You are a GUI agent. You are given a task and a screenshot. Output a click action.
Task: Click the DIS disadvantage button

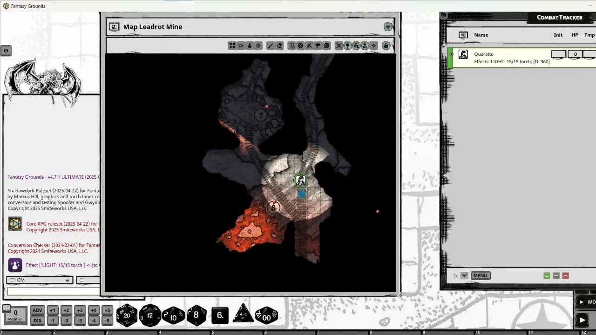(37, 320)
